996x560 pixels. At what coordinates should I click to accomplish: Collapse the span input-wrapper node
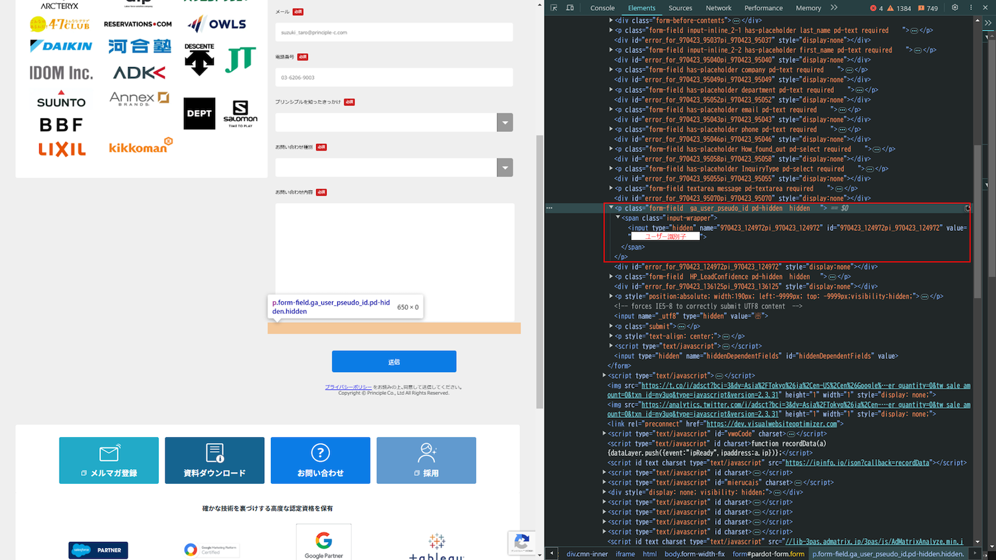click(x=618, y=218)
